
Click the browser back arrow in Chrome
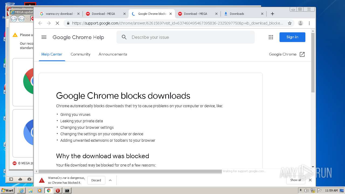point(40,23)
